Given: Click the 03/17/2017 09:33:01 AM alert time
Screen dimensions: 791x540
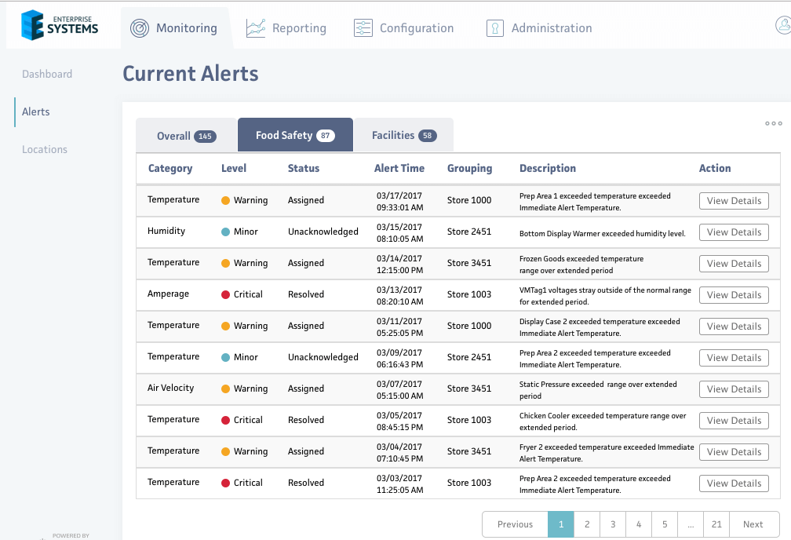Looking at the screenshot, I should tap(399, 202).
